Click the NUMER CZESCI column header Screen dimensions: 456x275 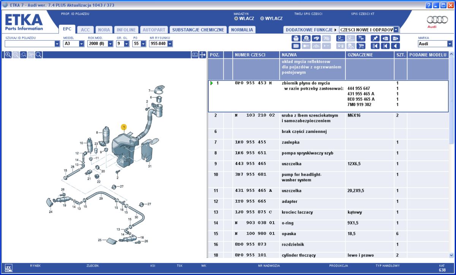coord(255,55)
